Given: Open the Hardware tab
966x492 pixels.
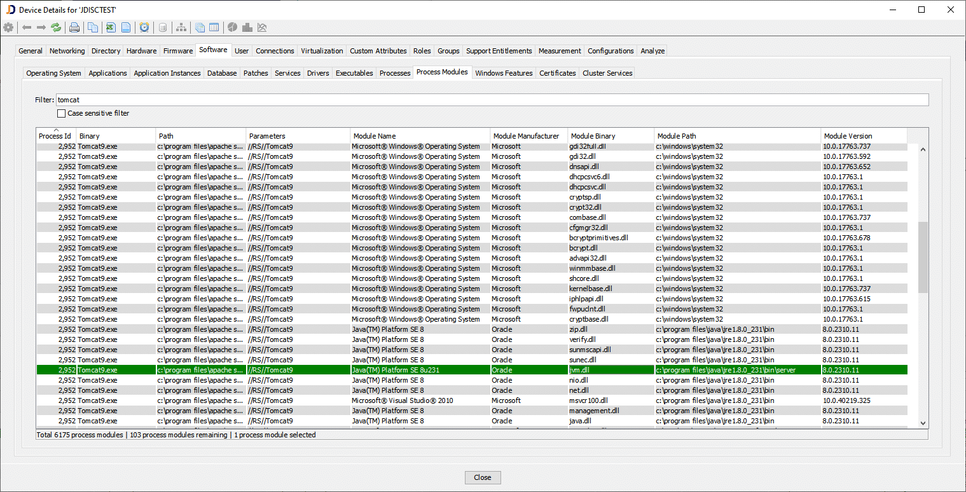Looking at the screenshot, I should tap(141, 50).
